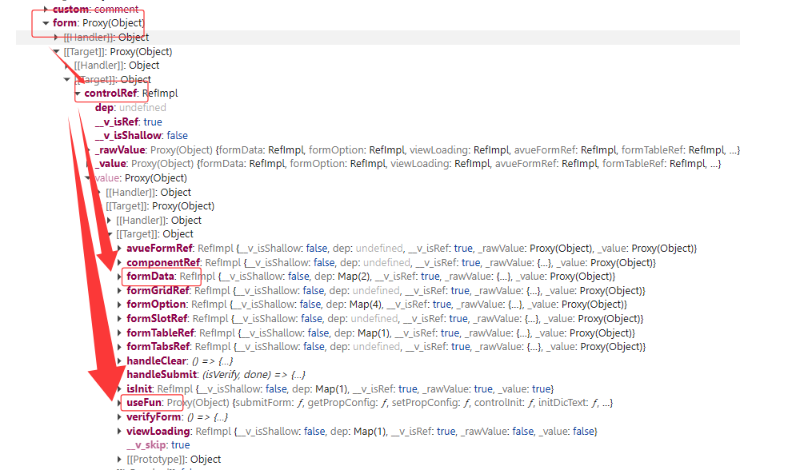Expand the verifyForm function entry
This screenshot has height=470, width=808.
pos(119,417)
